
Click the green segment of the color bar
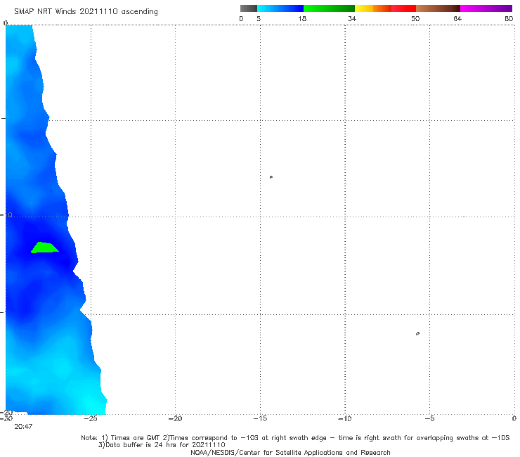tap(329, 8)
